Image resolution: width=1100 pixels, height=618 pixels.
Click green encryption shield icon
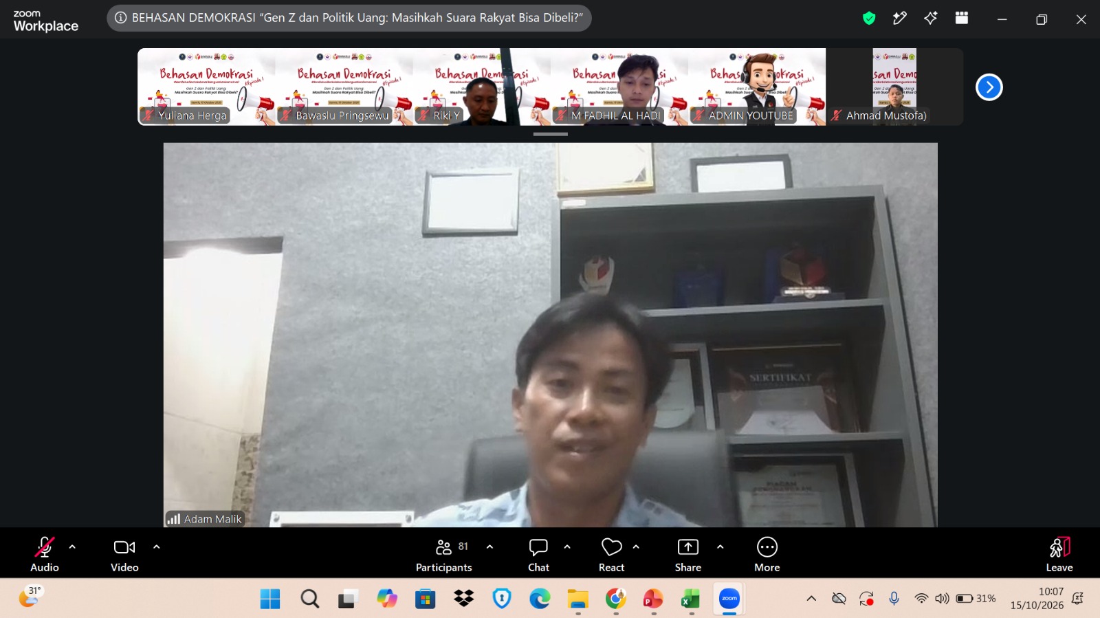pyautogui.click(x=869, y=19)
